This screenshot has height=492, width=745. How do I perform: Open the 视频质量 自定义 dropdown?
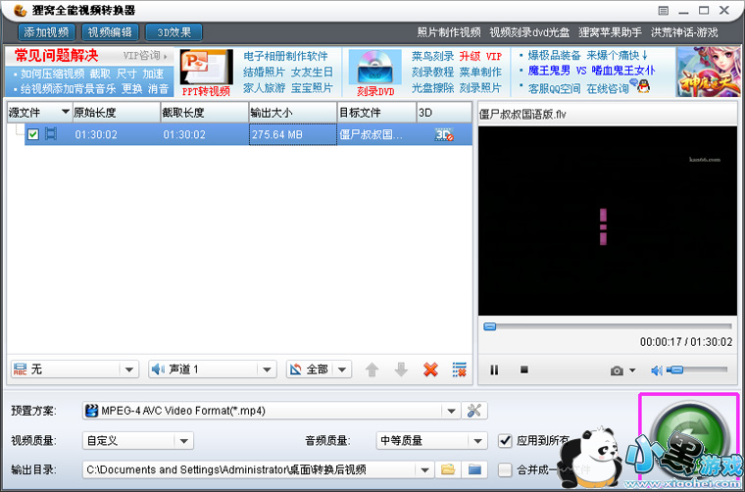pyautogui.click(x=138, y=441)
